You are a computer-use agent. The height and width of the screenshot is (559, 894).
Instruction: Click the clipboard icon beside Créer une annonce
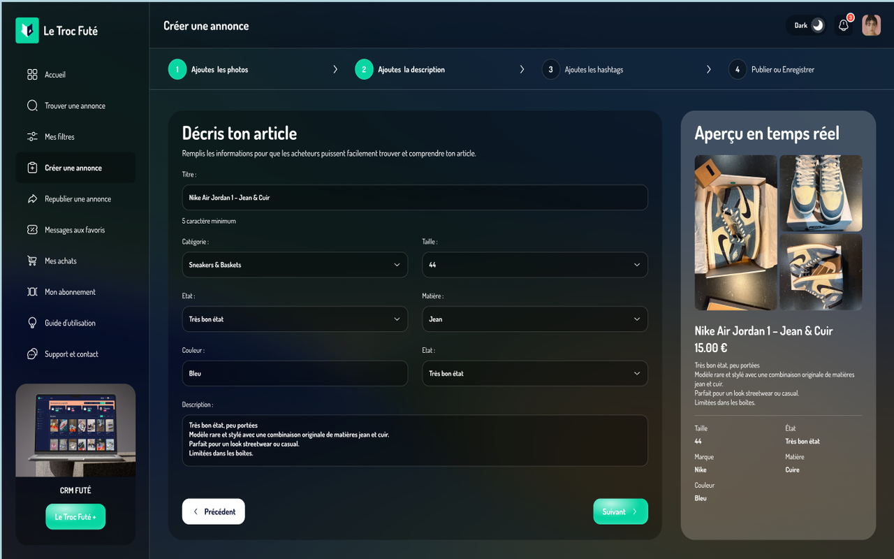coord(32,168)
